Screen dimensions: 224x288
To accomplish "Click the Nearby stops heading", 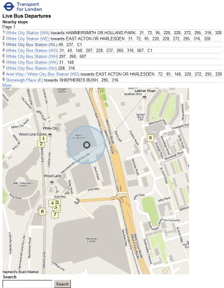I will [15, 22].
